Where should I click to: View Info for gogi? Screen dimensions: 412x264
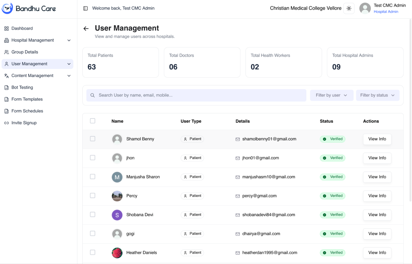coord(377,234)
